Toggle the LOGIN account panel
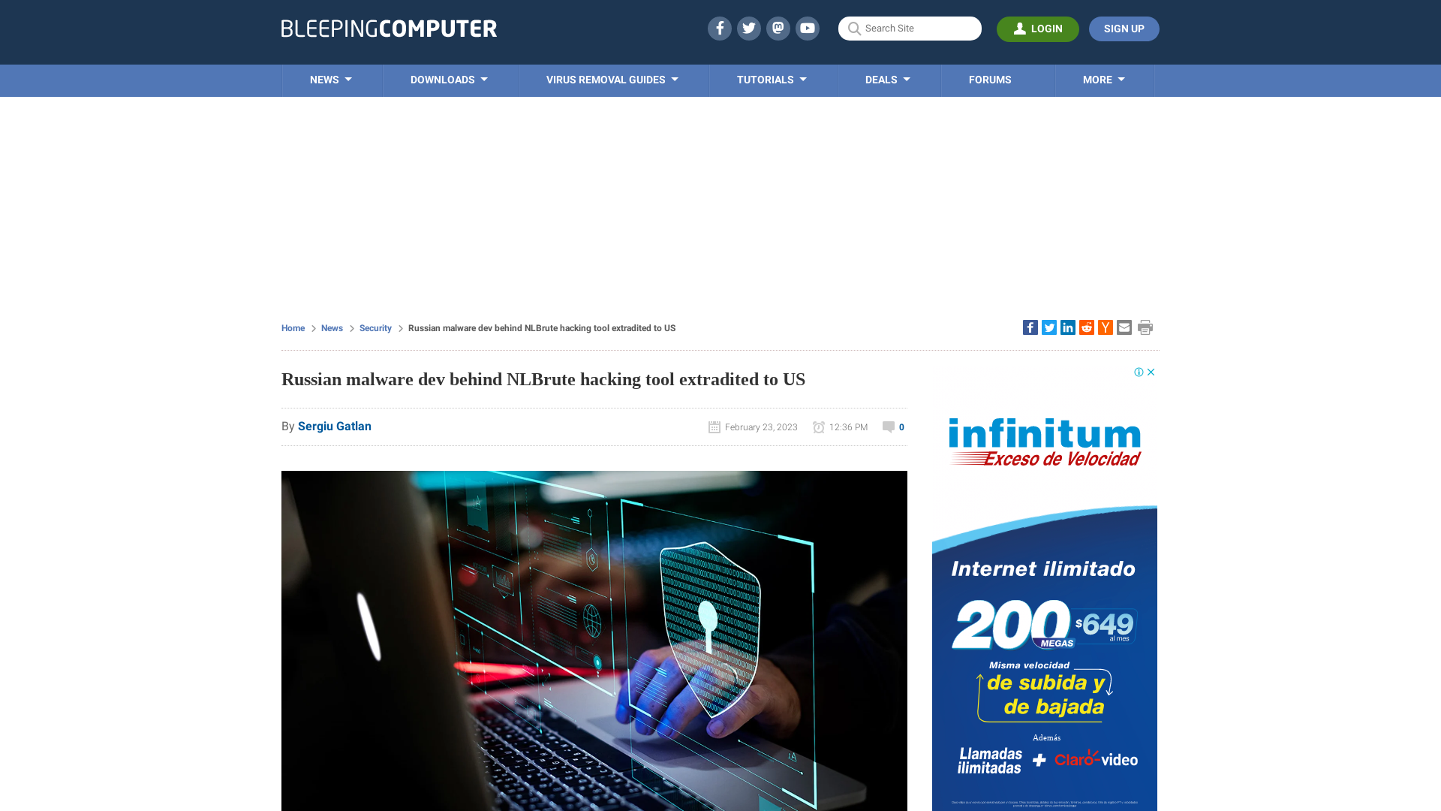This screenshot has width=1441, height=811. tap(1037, 29)
